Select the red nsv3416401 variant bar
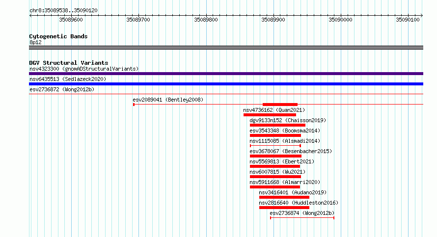This screenshot has width=437, height=237. click(284, 197)
